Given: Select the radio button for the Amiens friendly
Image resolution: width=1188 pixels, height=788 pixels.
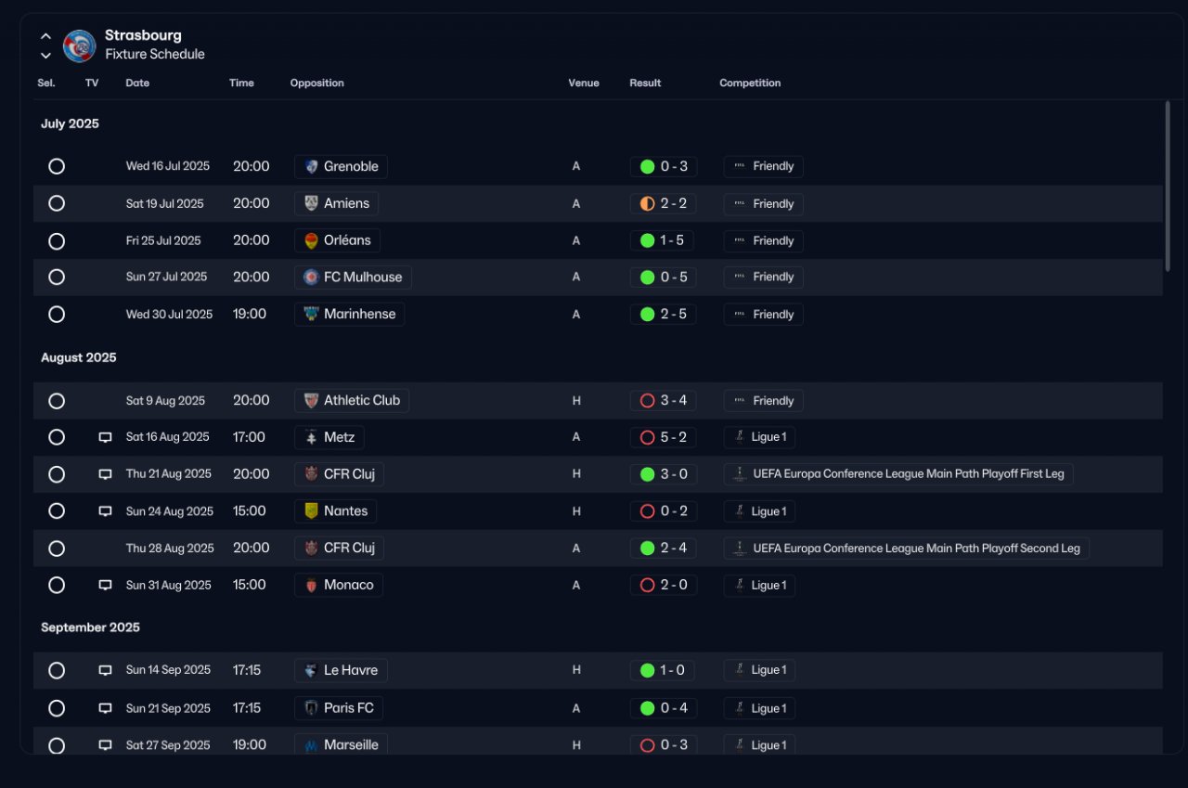Looking at the screenshot, I should [57, 203].
